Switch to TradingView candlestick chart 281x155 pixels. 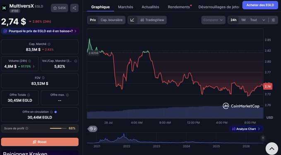(x=152, y=20)
